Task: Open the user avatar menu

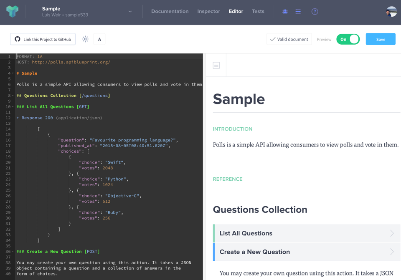Action: click(391, 12)
